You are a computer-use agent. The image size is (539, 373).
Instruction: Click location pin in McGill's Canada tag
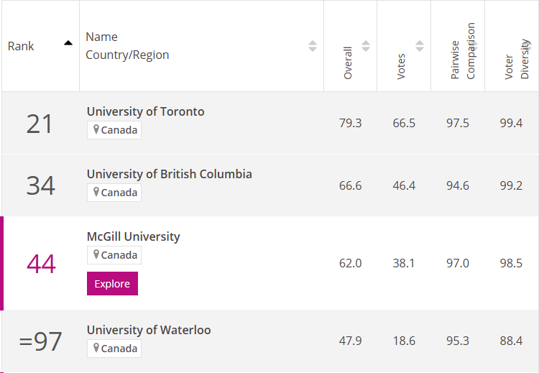[x=96, y=254]
